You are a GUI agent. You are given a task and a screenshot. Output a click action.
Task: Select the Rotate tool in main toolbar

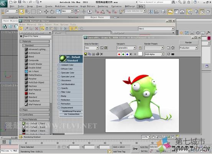tap(52, 12)
